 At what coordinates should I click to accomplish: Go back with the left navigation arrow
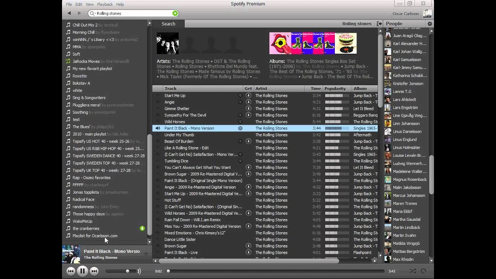69,13
